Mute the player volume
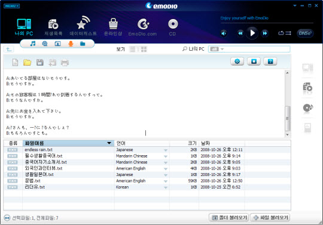Image resolution: width=323 pixels, height=225 pixels. pos(224,33)
